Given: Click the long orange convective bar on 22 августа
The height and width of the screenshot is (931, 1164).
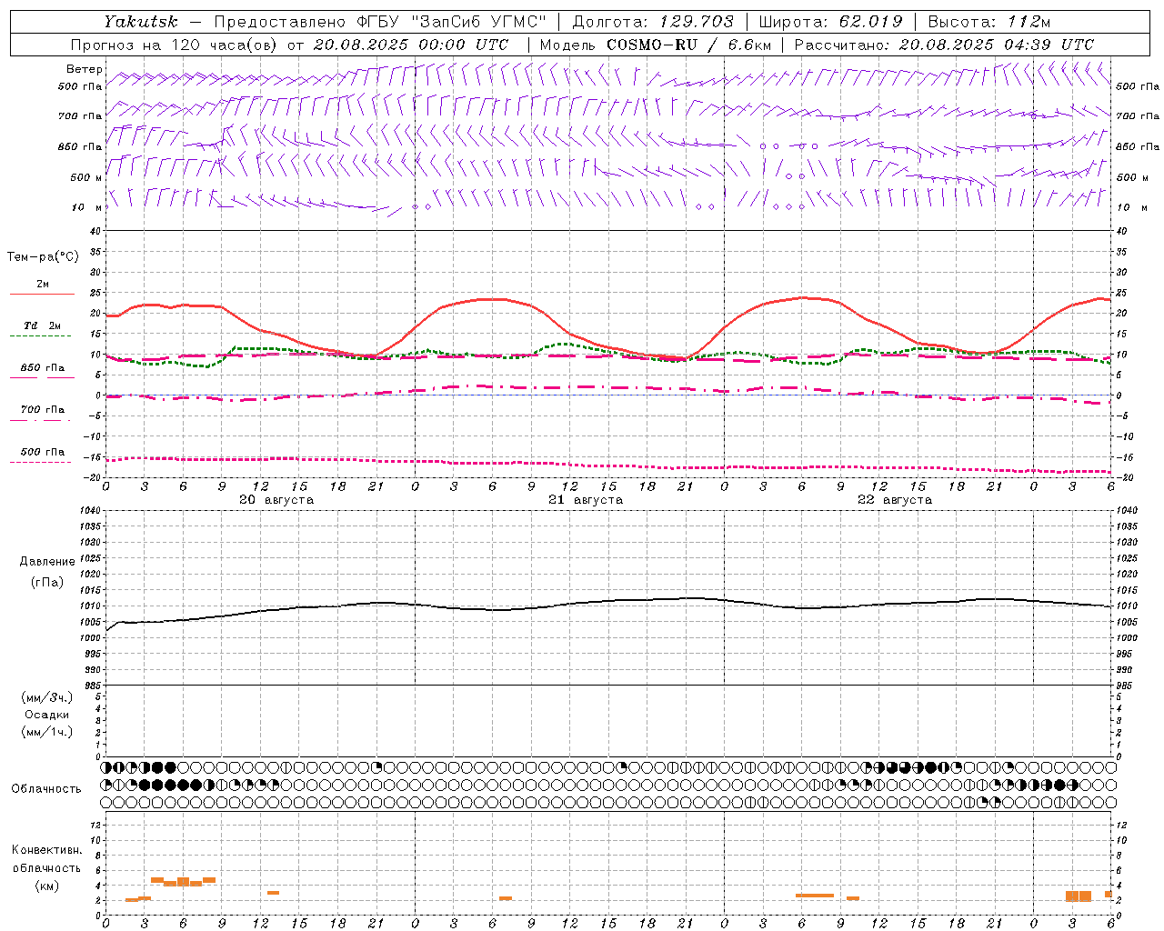Looking at the screenshot, I should 815,896.
